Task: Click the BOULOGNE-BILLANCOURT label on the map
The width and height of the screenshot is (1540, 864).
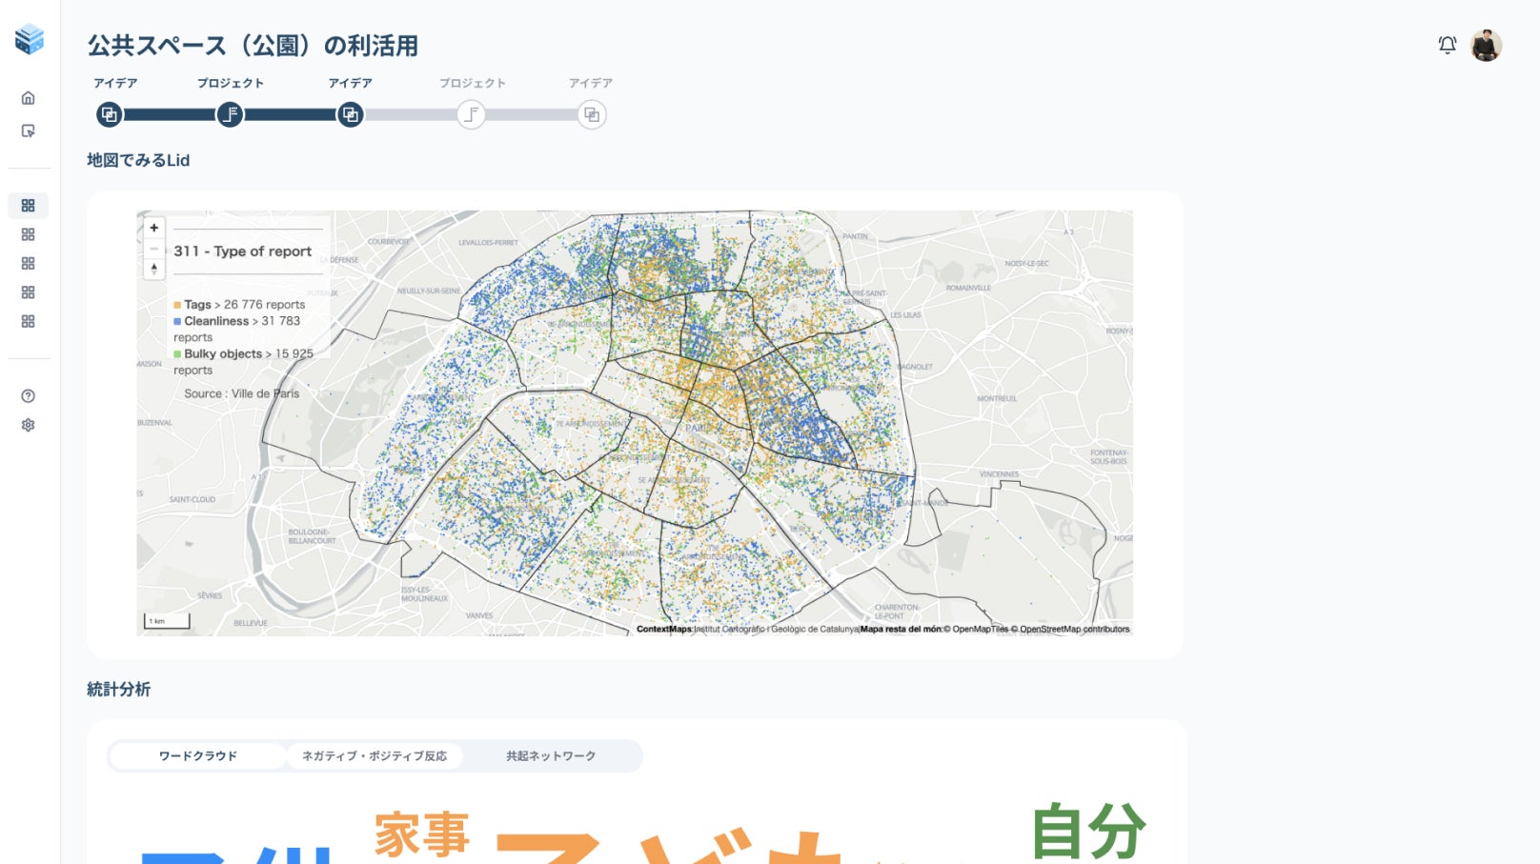Action: tap(312, 536)
